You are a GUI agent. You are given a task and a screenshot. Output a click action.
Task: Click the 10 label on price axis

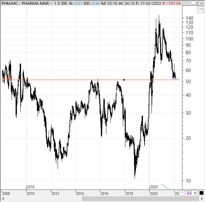tap(188, 181)
